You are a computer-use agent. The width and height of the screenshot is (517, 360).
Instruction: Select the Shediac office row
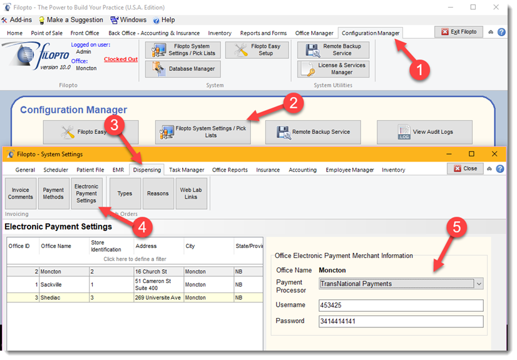tap(135, 297)
